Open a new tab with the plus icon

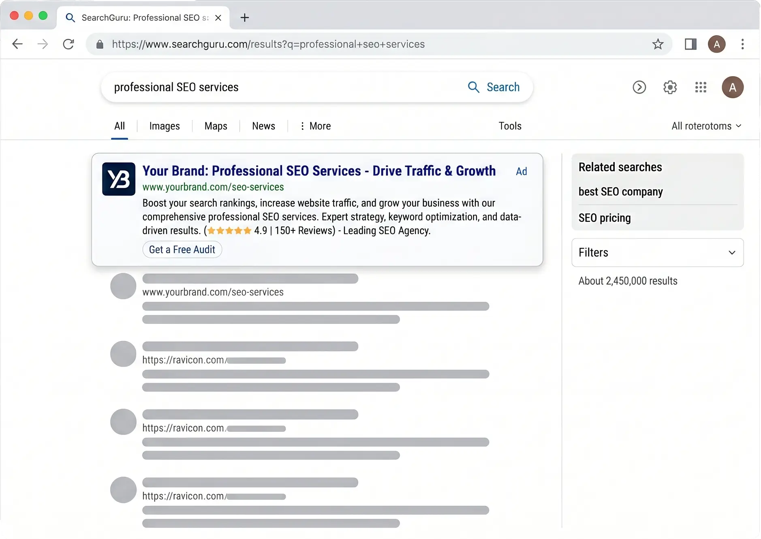click(x=245, y=17)
